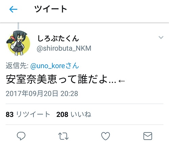View the 83 リツイート list
The width and height of the screenshot is (169, 143).
coord(28,114)
